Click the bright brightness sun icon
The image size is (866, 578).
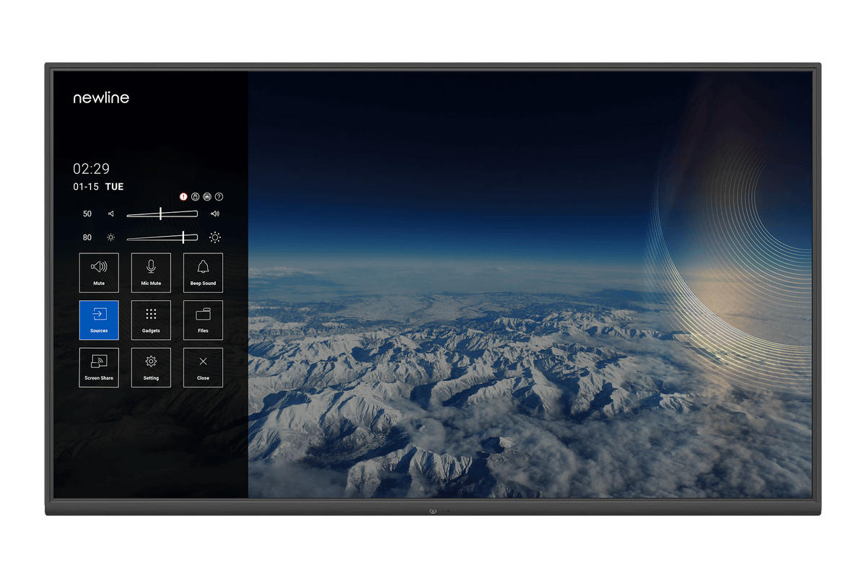[215, 237]
